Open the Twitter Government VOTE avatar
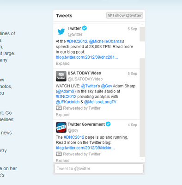The image size is (182, 185). point(61,127)
